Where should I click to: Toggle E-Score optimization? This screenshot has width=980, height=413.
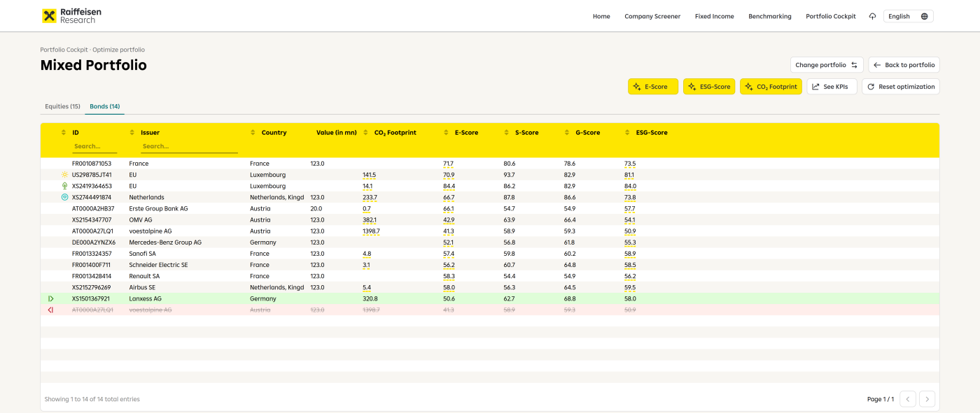652,87
